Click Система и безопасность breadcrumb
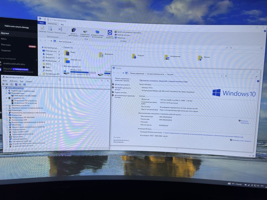 pyautogui.click(x=155, y=74)
